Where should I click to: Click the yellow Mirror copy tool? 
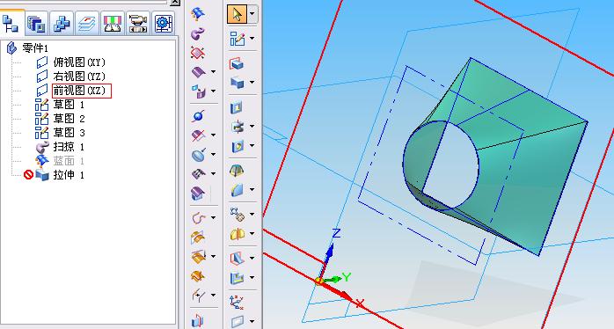click(x=238, y=234)
